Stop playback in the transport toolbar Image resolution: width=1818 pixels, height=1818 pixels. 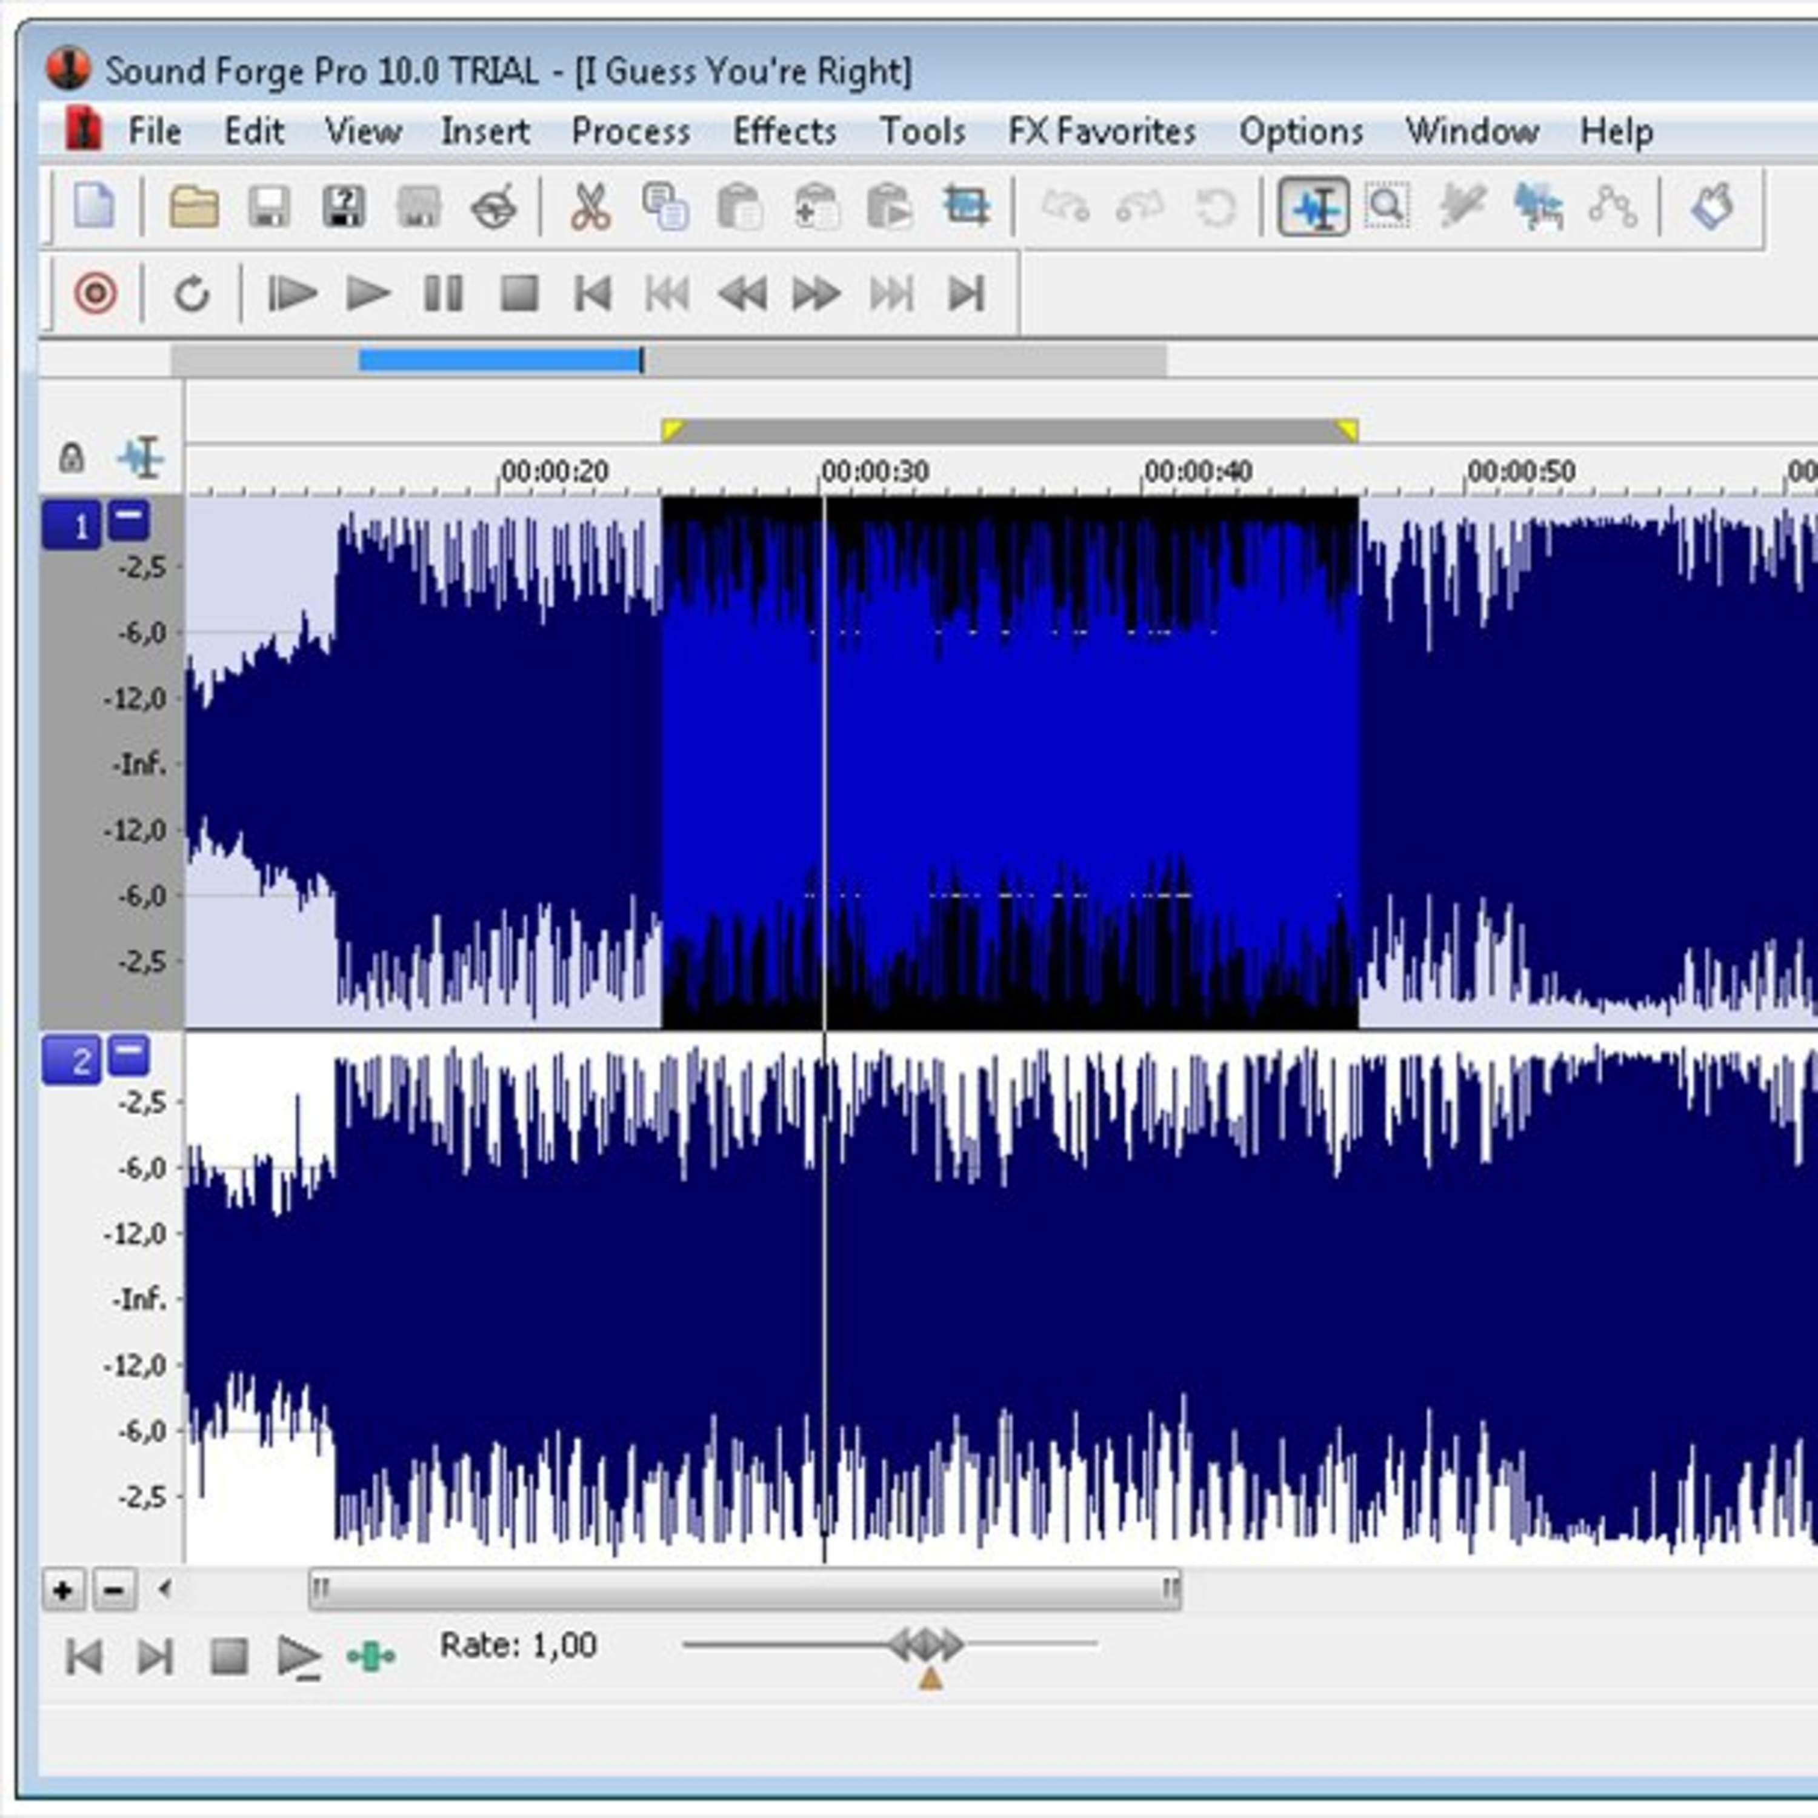[519, 293]
